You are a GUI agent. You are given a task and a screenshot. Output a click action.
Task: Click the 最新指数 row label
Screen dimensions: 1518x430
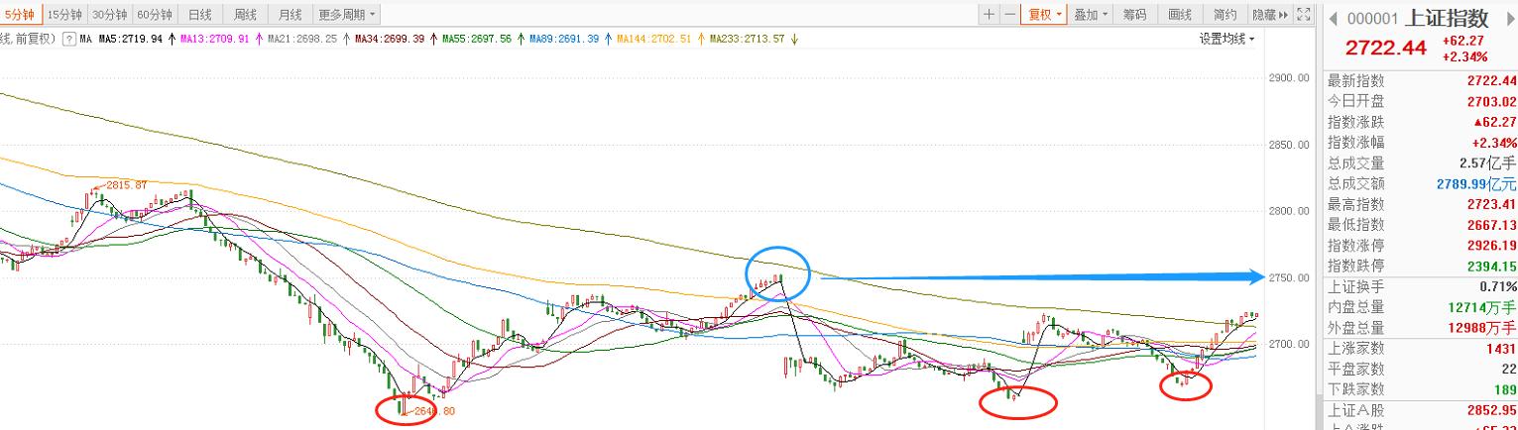(1356, 81)
